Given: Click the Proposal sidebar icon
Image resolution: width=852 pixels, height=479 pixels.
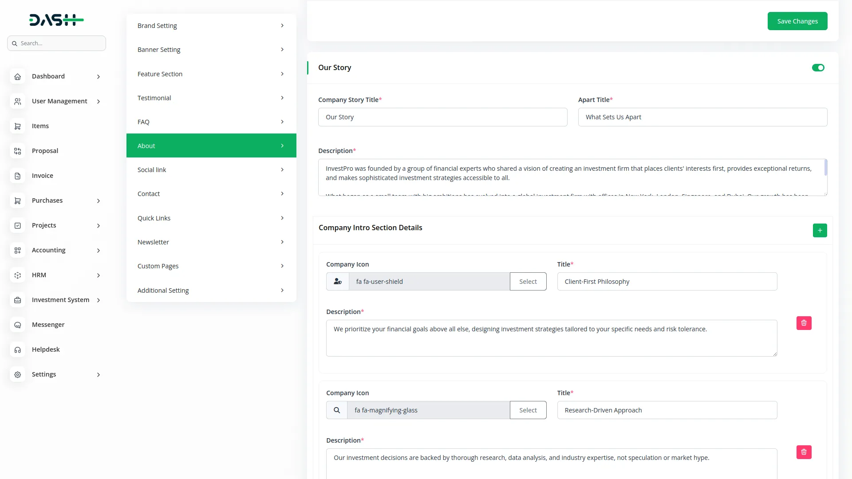Looking at the screenshot, I should point(17,151).
